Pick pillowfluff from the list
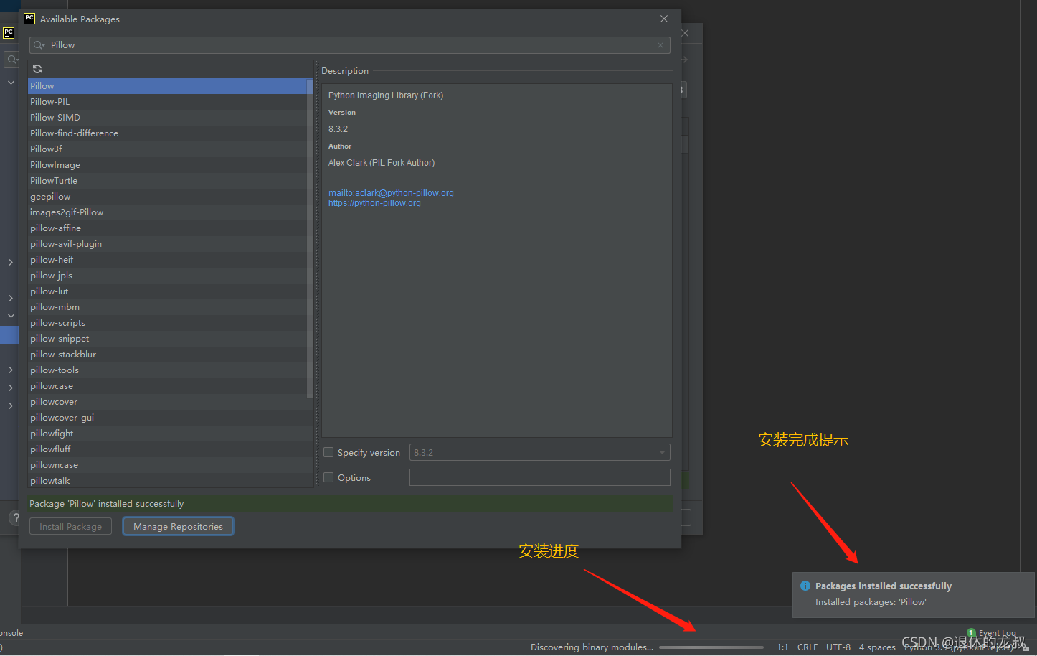 pyautogui.click(x=167, y=449)
